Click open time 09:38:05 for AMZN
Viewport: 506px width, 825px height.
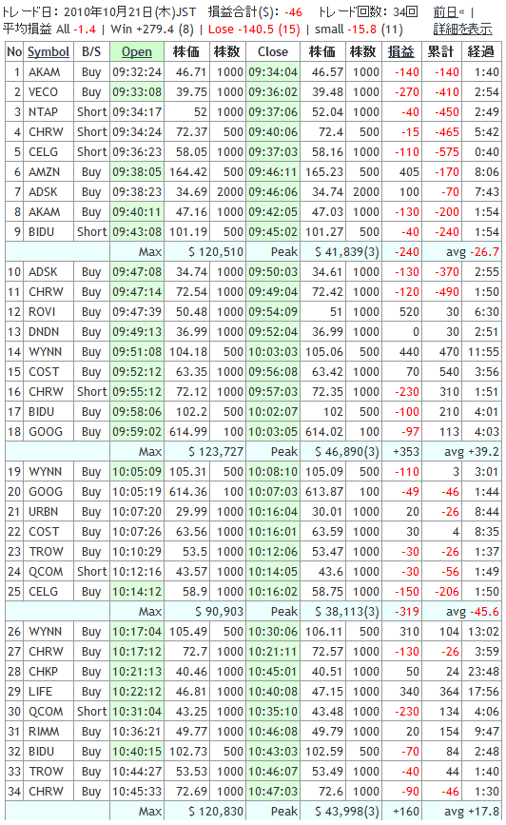click(137, 172)
